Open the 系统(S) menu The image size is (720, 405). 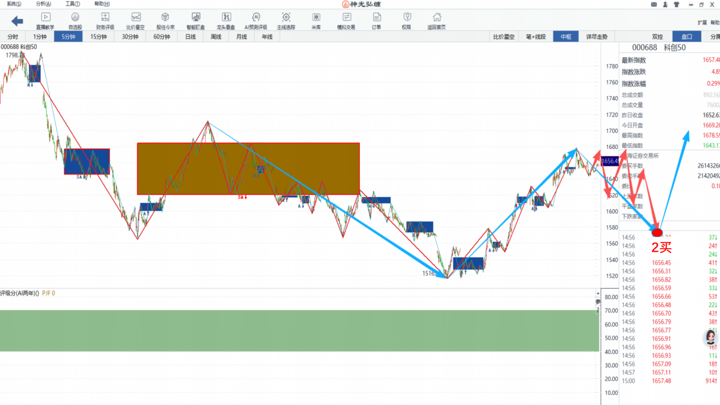[x=13, y=4]
